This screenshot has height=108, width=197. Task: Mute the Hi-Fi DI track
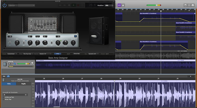pos(9,64)
